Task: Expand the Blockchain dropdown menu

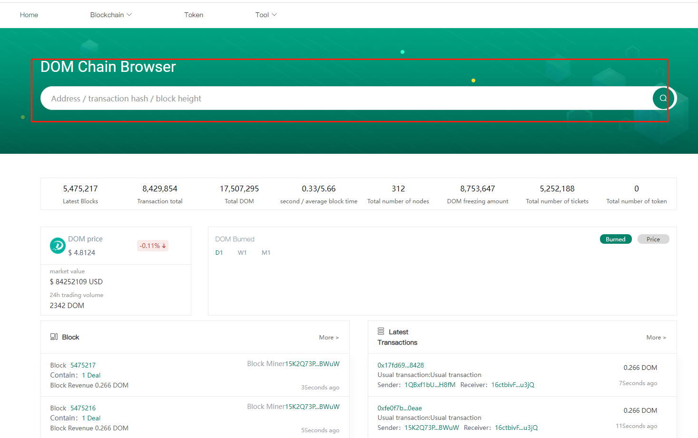Action: pos(111,15)
